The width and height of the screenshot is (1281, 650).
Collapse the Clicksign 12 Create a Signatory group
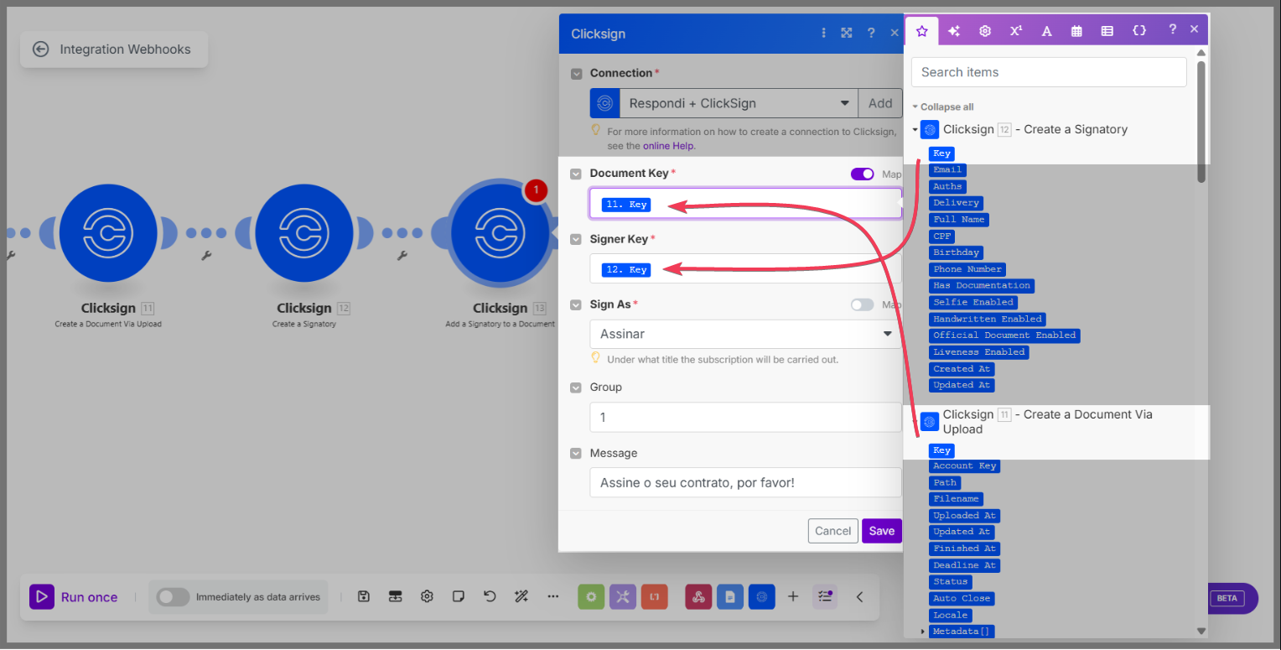915,130
